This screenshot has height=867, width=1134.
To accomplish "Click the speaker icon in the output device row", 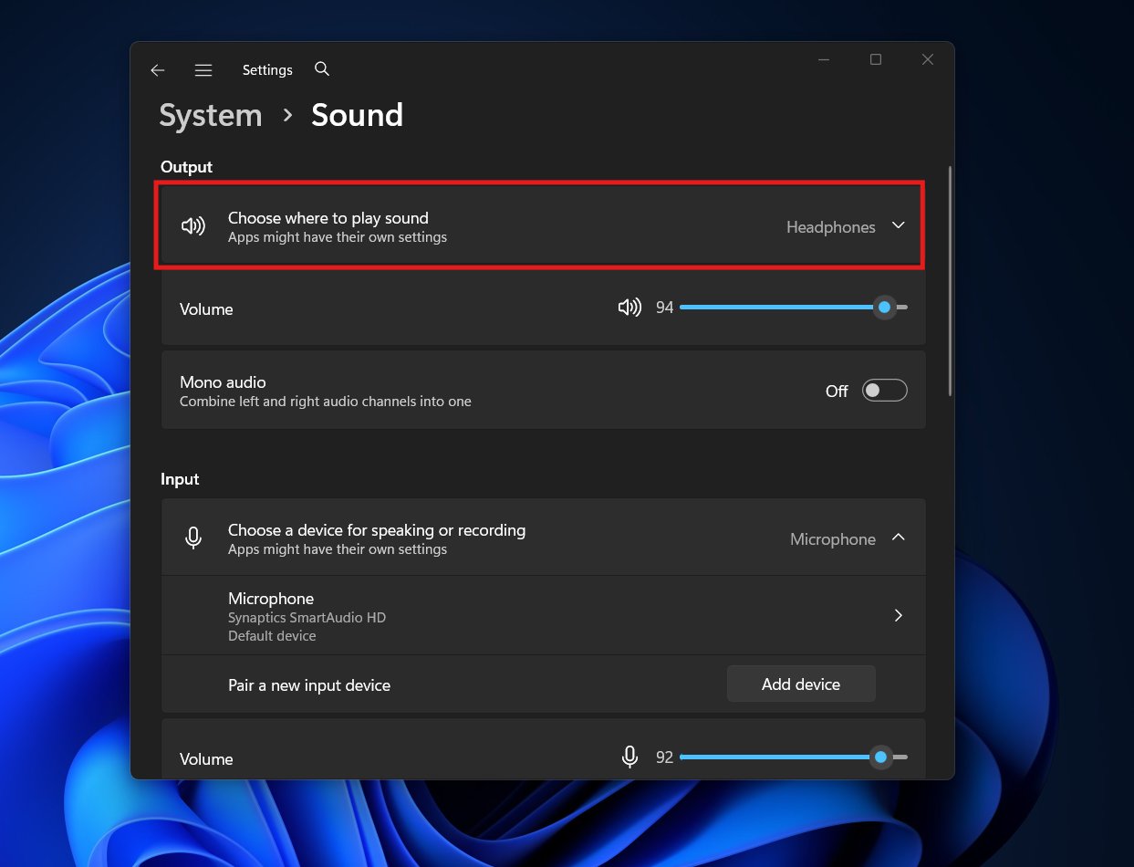I will pyautogui.click(x=193, y=225).
